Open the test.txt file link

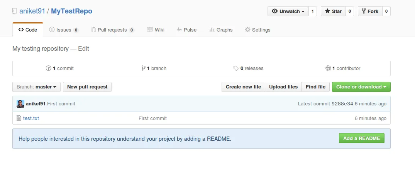coord(31,118)
